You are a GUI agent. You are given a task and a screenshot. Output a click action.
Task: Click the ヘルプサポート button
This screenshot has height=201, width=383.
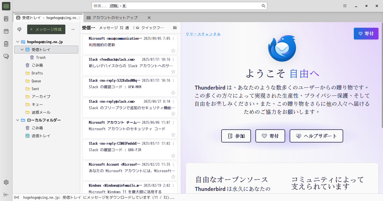(316, 136)
